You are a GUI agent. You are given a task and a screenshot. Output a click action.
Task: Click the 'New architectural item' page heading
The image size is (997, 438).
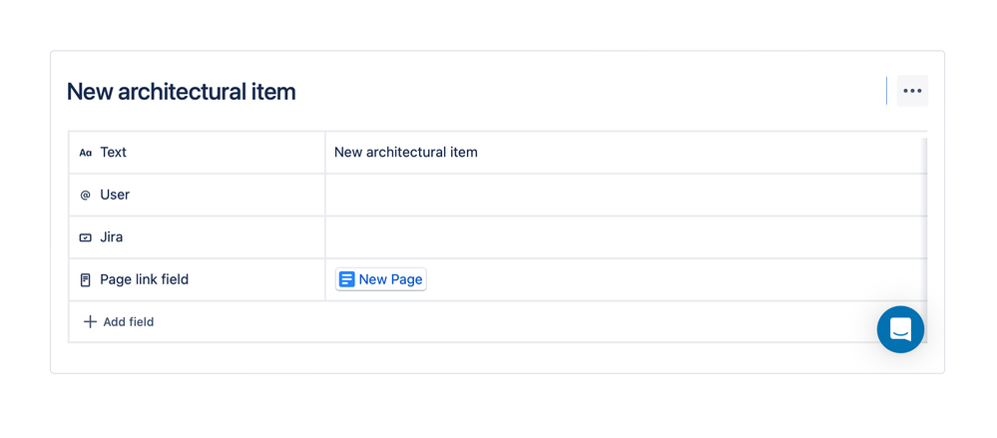point(182,92)
